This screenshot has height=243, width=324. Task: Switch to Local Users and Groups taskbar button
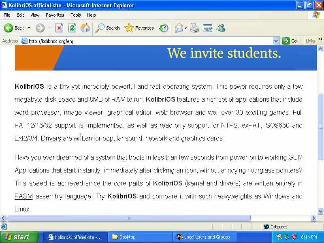205,237
